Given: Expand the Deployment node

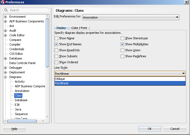Looking at the screenshot, I should pos(5,72).
